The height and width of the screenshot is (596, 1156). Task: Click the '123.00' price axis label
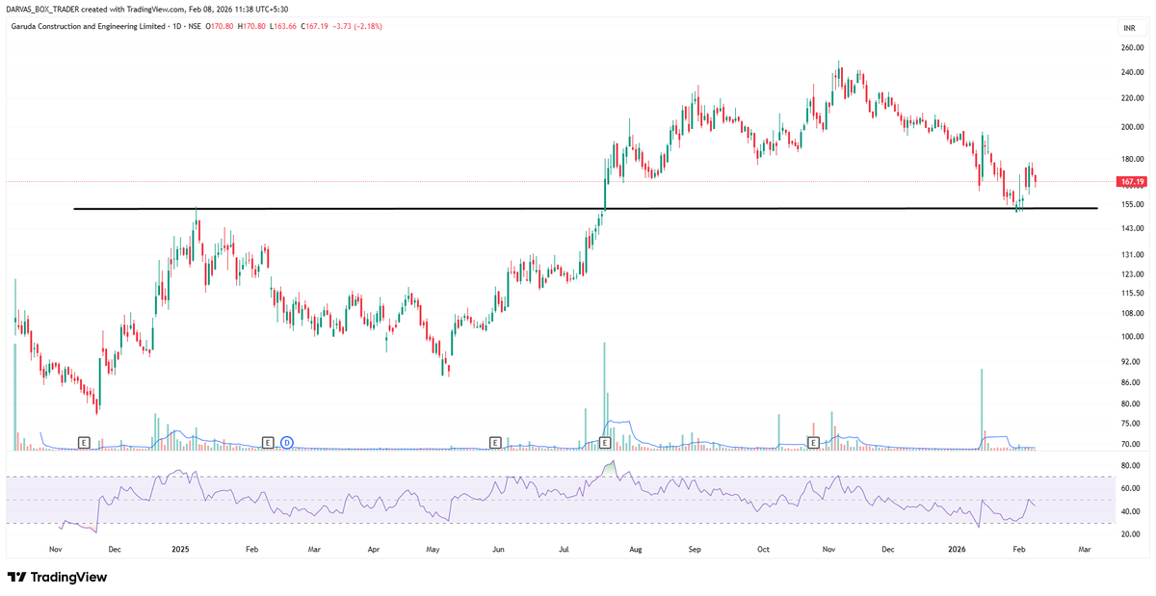pyautogui.click(x=1131, y=274)
